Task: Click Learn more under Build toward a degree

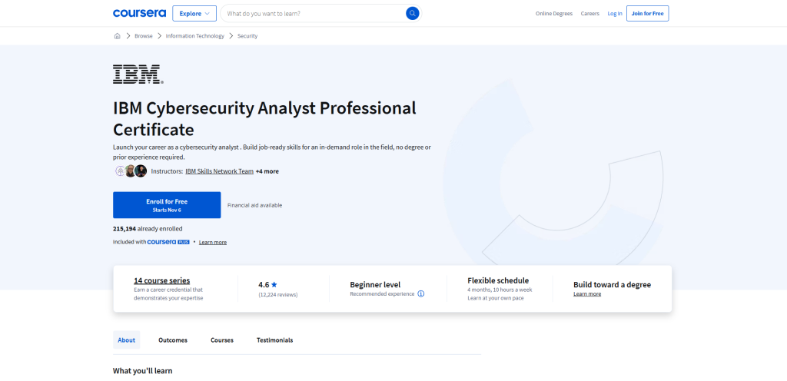Action: coord(587,293)
